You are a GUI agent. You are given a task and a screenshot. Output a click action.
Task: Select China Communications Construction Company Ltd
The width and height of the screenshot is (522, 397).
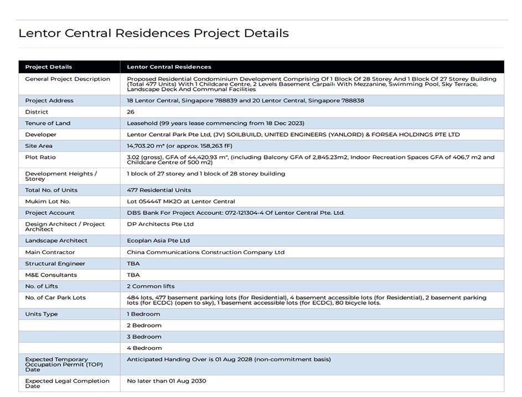(205, 252)
